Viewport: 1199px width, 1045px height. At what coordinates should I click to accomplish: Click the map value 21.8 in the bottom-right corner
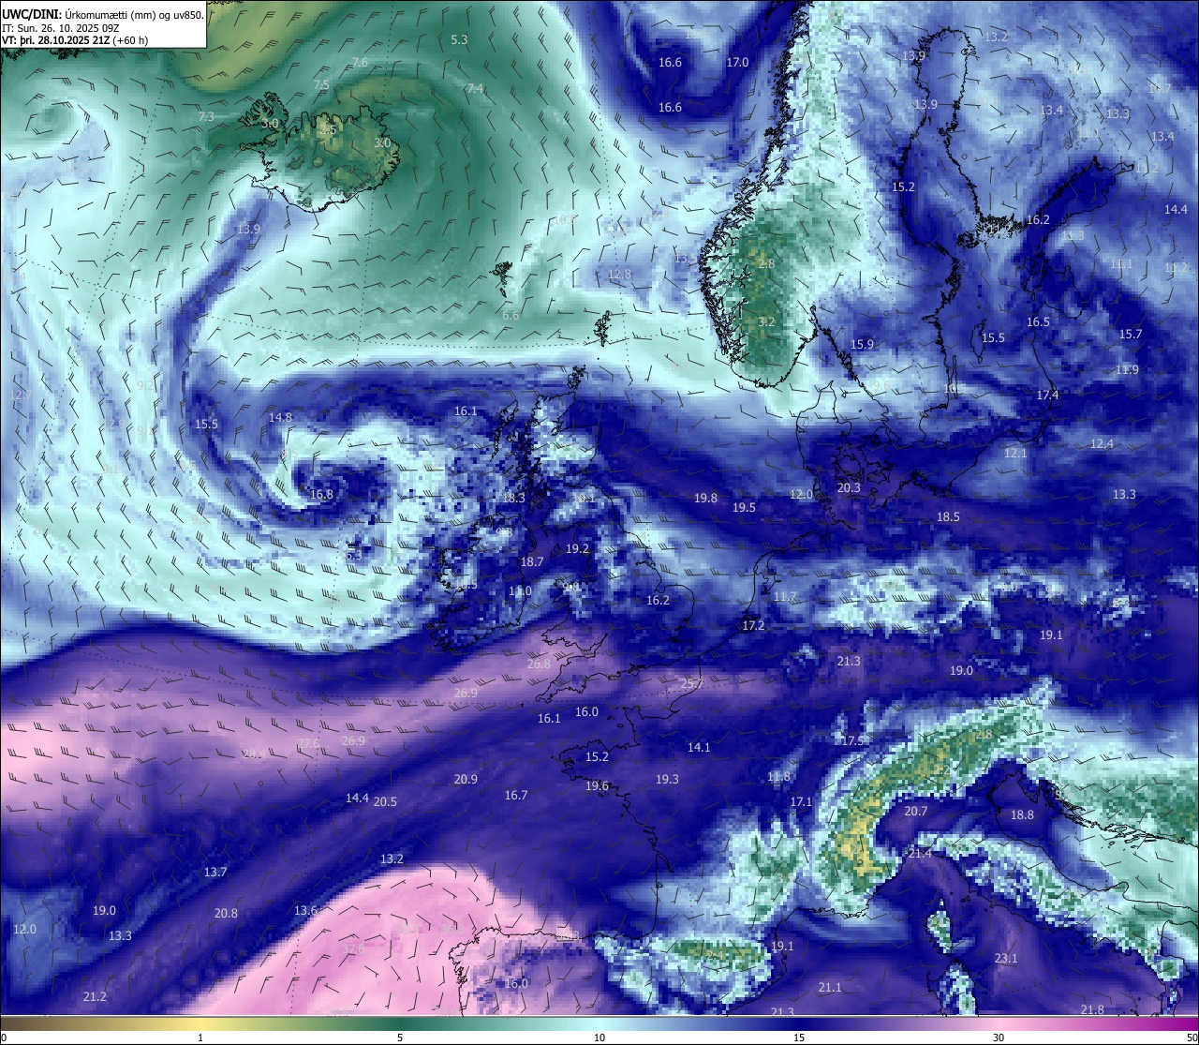[x=1092, y=1009]
